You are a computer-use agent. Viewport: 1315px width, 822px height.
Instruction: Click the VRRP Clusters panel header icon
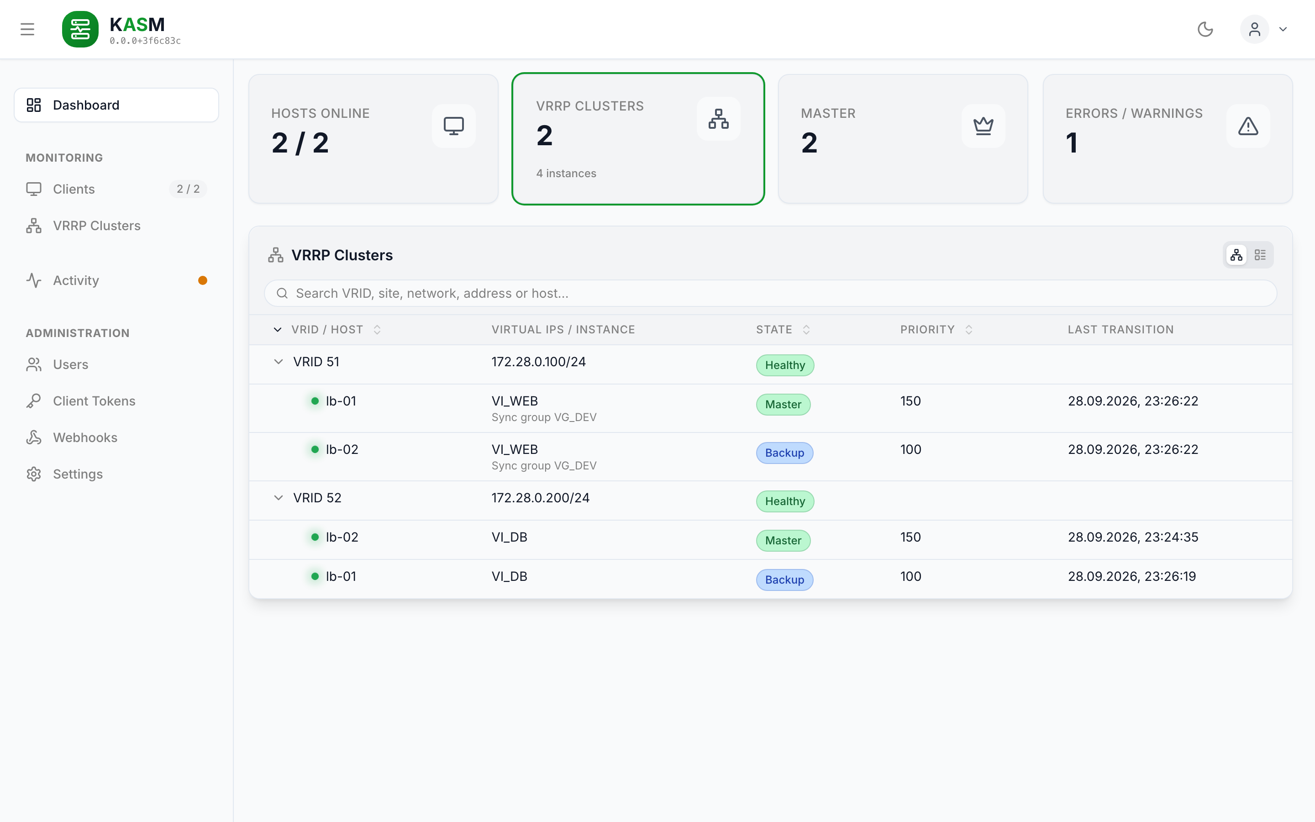(x=275, y=255)
